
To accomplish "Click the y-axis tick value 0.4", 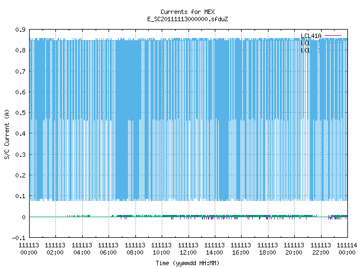I will 21,133.
